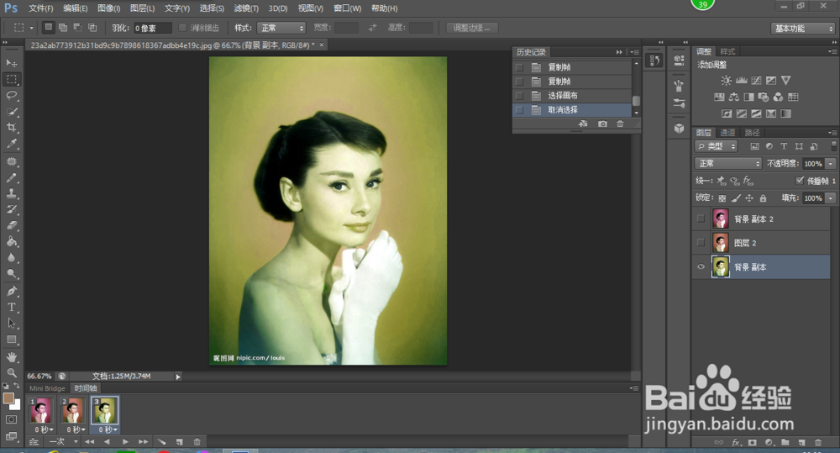Choose the Horizontal Type tool
Viewport: 840px width, 453px height.
click(x=12, y=308)
